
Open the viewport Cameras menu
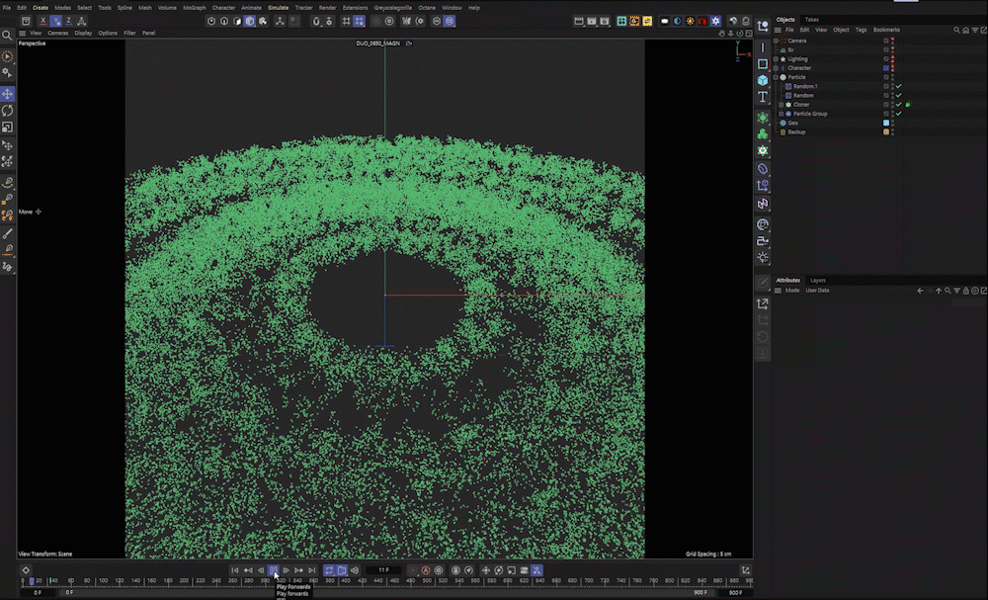click(58, 33)
